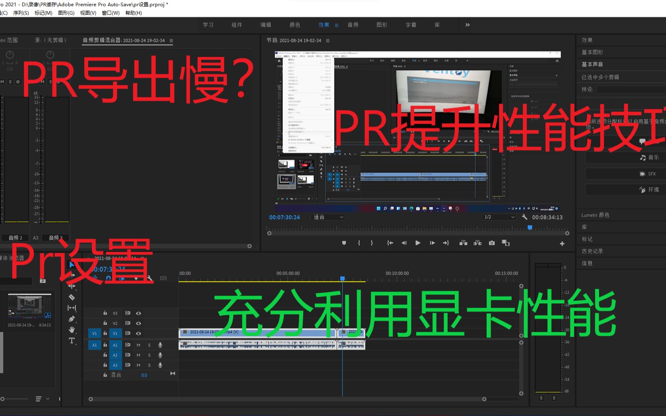Open 音频剪辑混合器 panel menu
666x416 pixels.
pyautogui.click(x=171, y=41)
